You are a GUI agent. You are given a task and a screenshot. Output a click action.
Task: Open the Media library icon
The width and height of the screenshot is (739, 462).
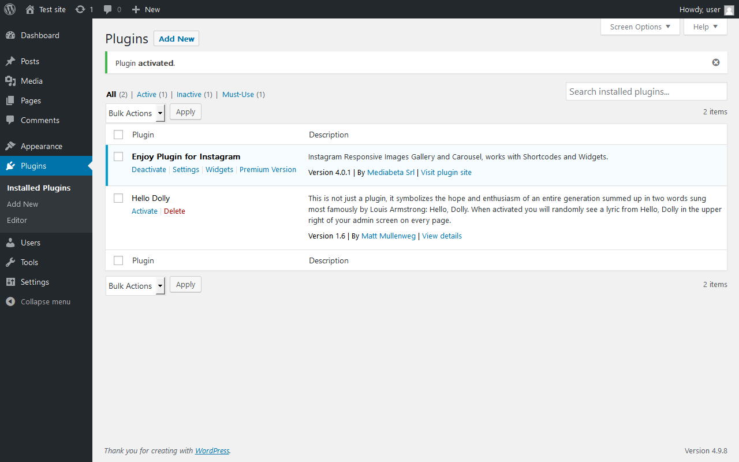(10, 81)
